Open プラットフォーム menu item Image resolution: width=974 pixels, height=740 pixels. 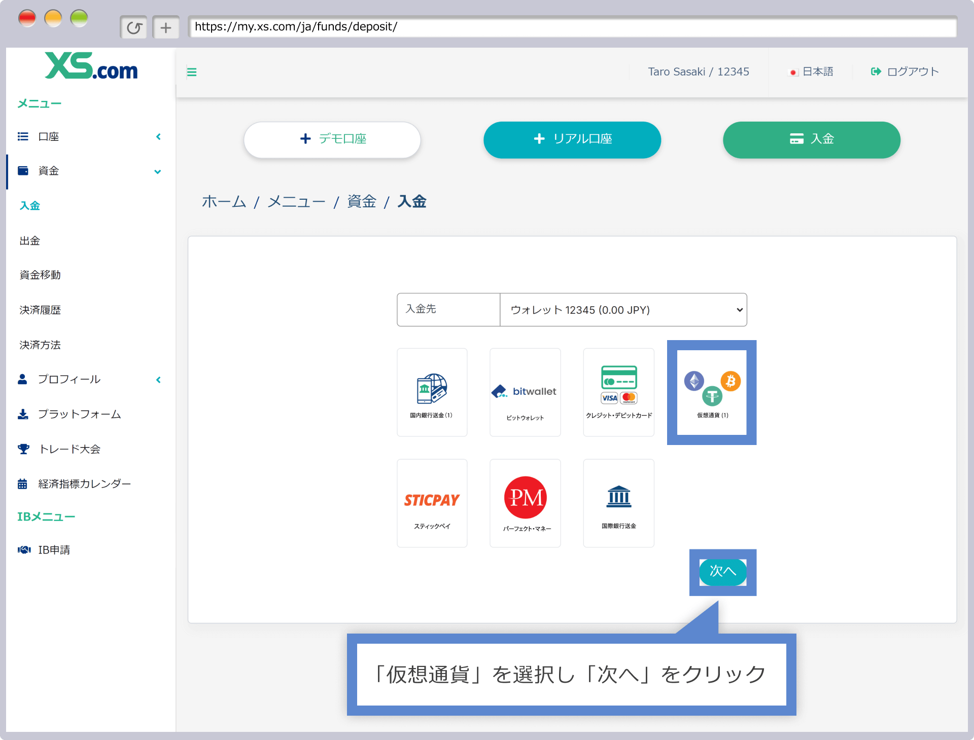(80, 414)
